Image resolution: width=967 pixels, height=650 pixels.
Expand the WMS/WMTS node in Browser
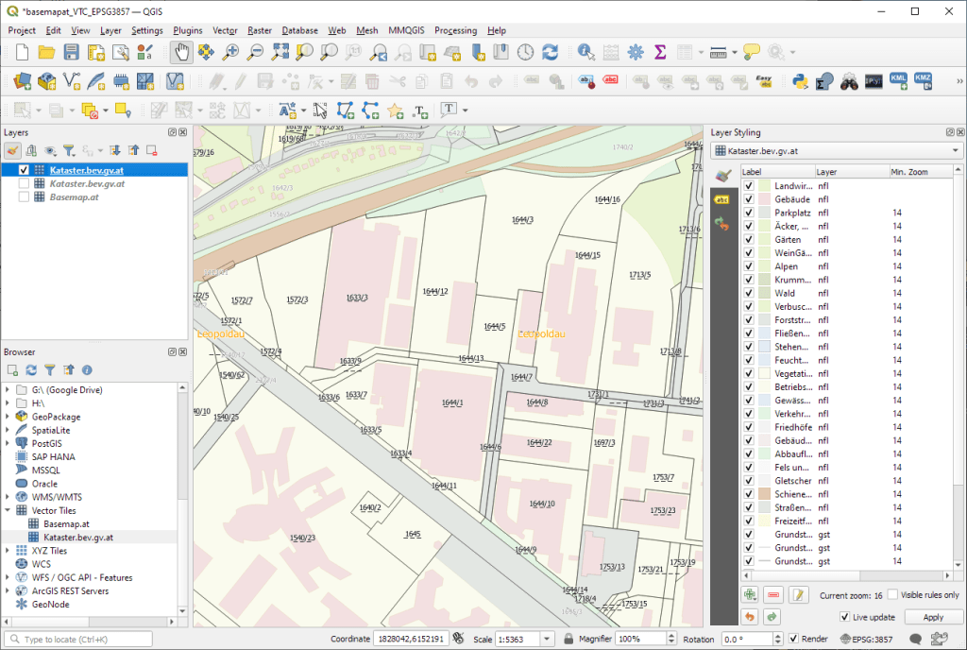[8, 497]
